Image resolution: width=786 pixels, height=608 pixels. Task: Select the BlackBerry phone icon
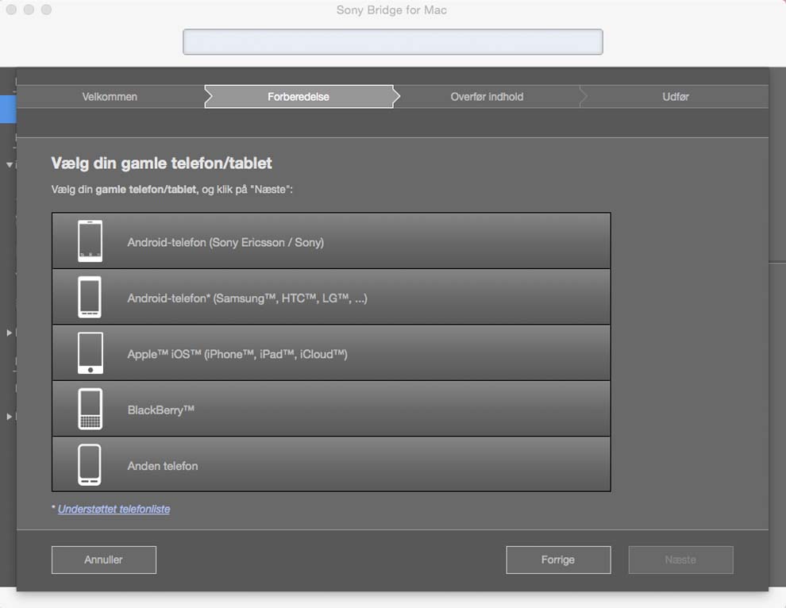pyautogui.click(x=91, y=409)
